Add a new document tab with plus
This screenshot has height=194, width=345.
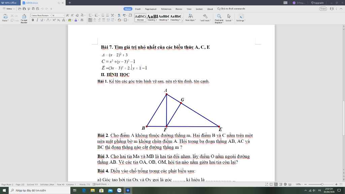[x=70, y=3]
